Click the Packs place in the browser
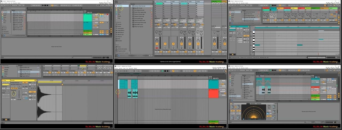 (x=119, y=47)
